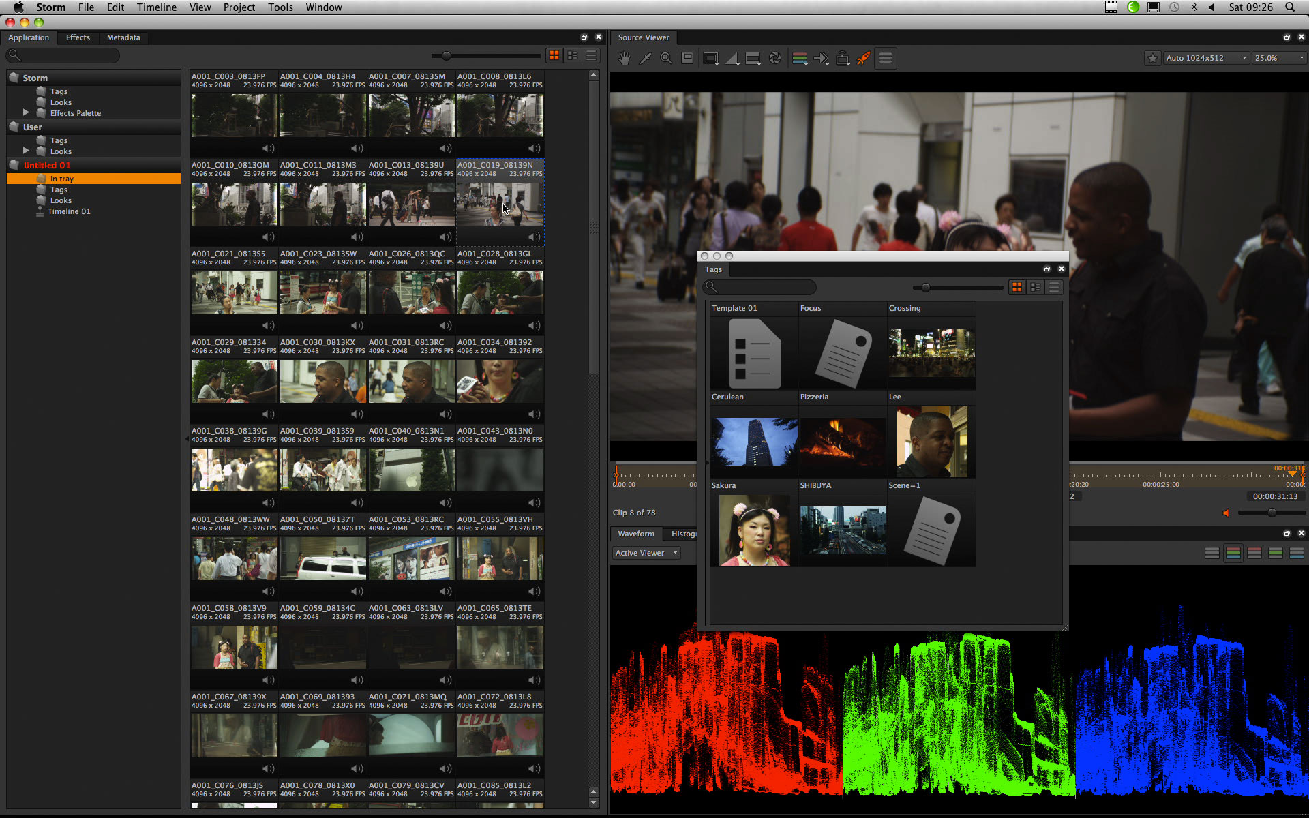Open the frame overlay dropdown in viewer toolbar
This screenshot has height=818, width=1309.
pos(711,59)
